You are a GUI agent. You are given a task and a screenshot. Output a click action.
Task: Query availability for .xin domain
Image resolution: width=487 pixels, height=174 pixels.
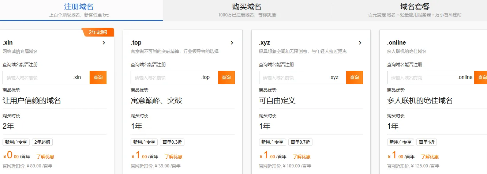tap(98, 77)
